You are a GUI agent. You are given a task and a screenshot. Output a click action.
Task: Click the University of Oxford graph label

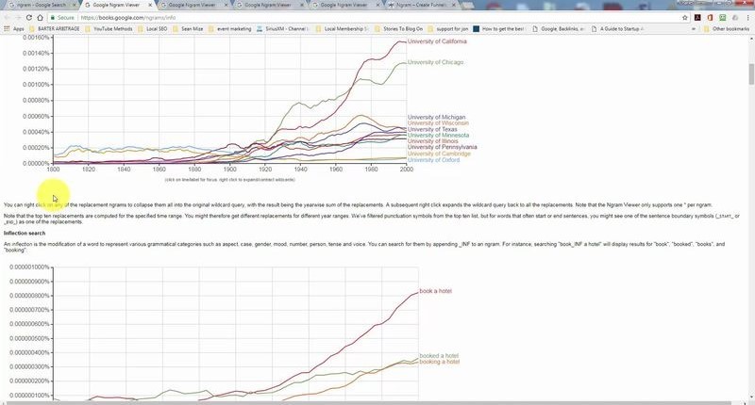click(432, 160)
